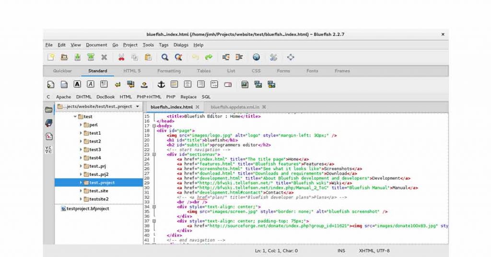Image resolution: width=491 pixels, height=257 pixels.
Task: Click the green Redo arrow icon
Action: [209, 58]
